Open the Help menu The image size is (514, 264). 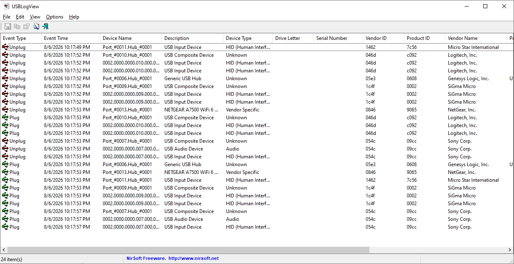[x=74, y=17]
